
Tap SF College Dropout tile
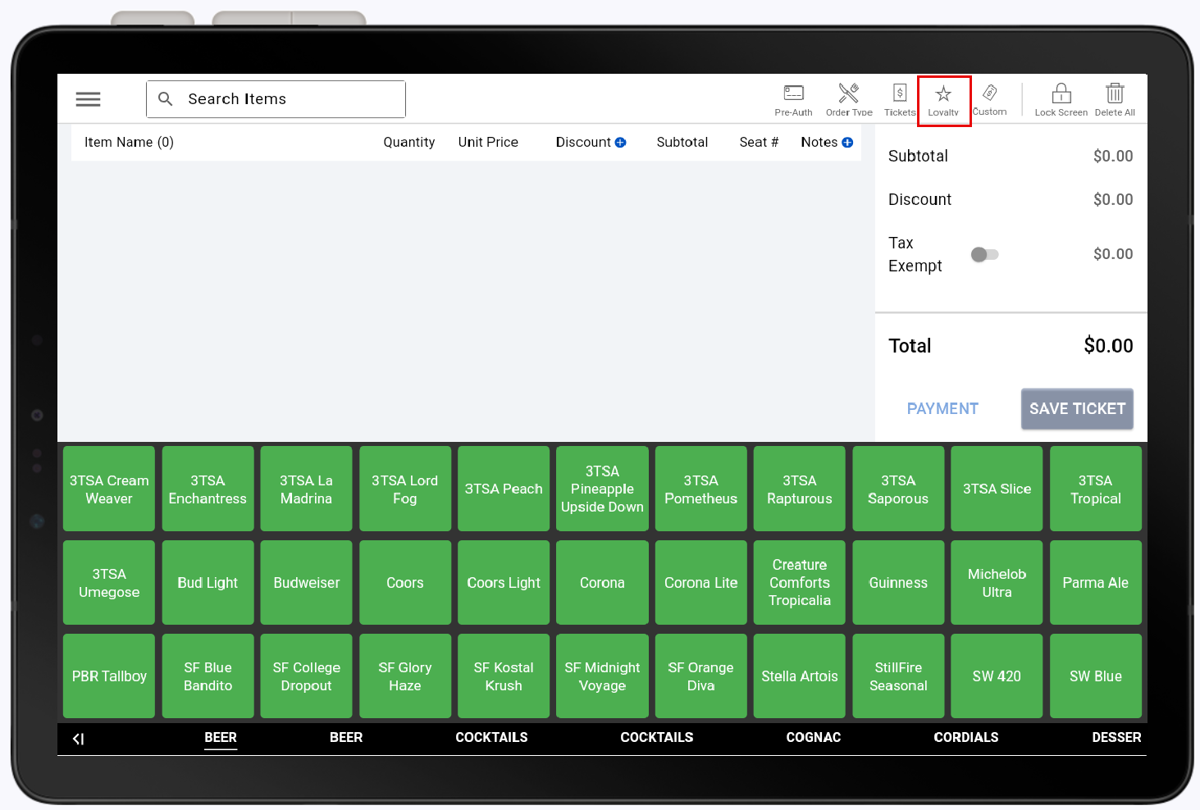click(306, 676)
